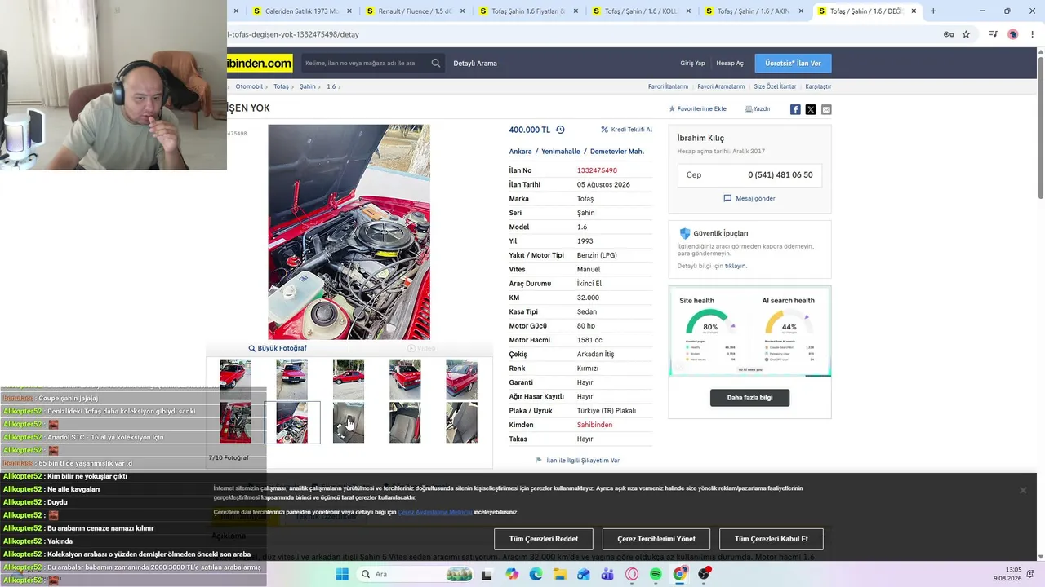Open Outlook from the taskbar
This screenshot has height=587, width=1045.
tap(584, 574)
